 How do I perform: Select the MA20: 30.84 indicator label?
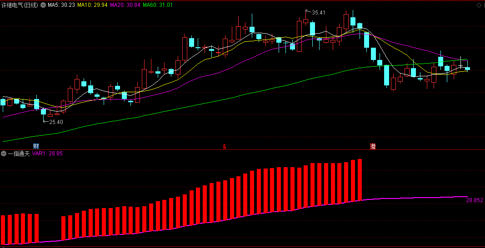[x=125, y=5]
